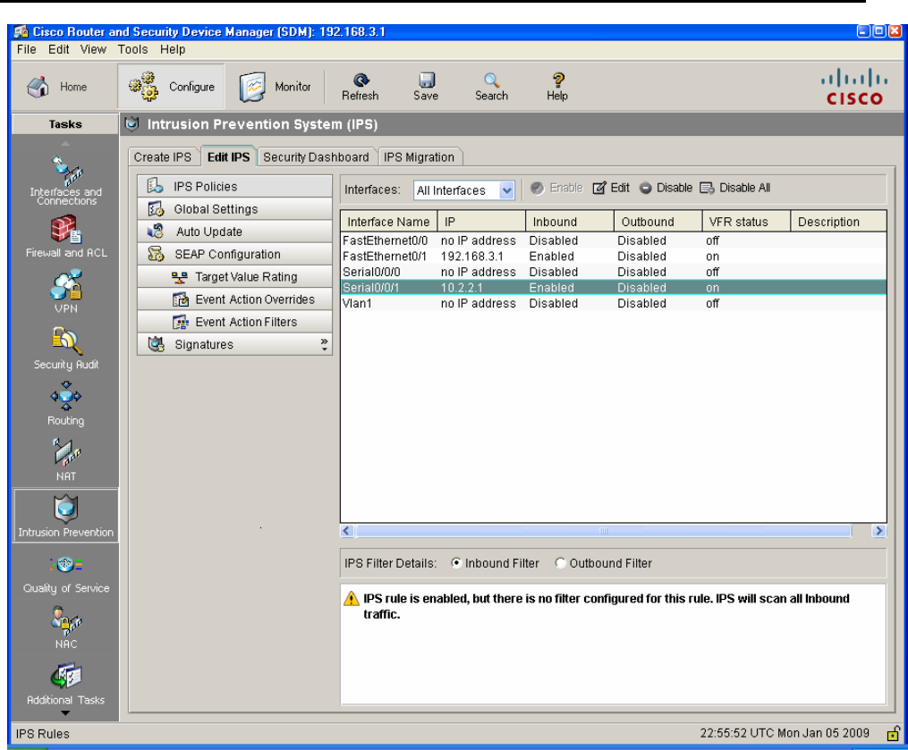Click the Refresh toolbar icon
The image size is (908, 750).
point(361,87)
